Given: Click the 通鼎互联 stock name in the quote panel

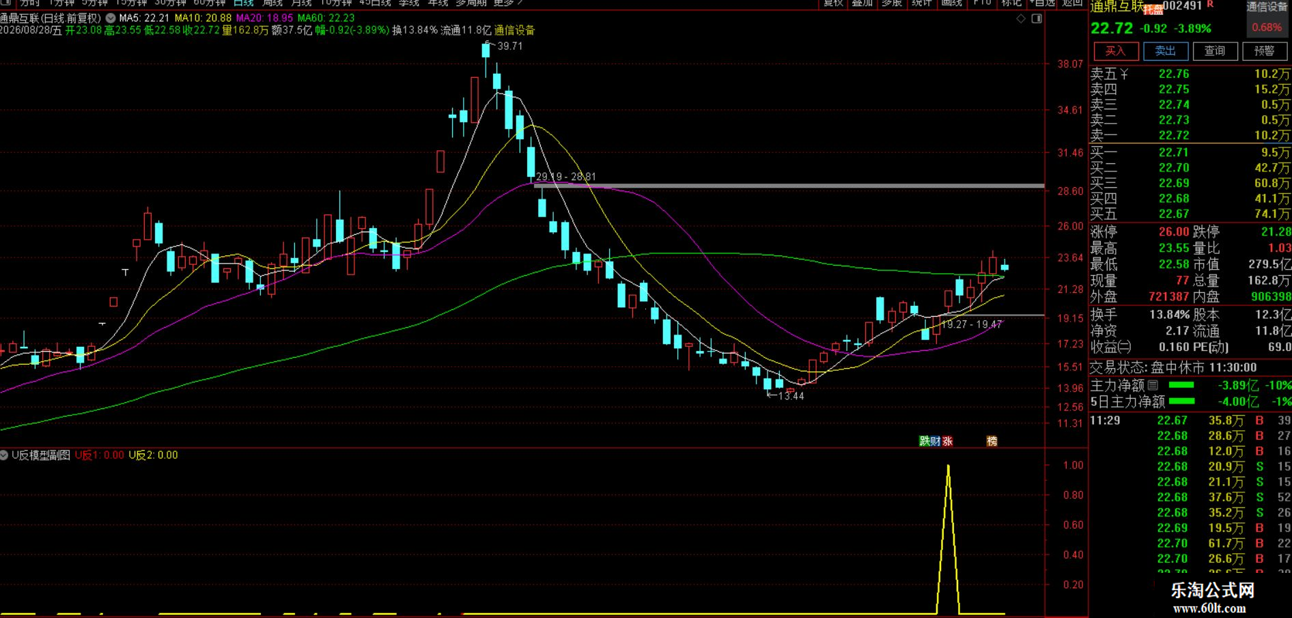Looking at the screenshot, I should [1117, 7].
